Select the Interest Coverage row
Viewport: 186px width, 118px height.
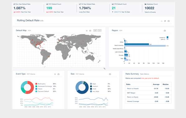click(x=148, y=101)
